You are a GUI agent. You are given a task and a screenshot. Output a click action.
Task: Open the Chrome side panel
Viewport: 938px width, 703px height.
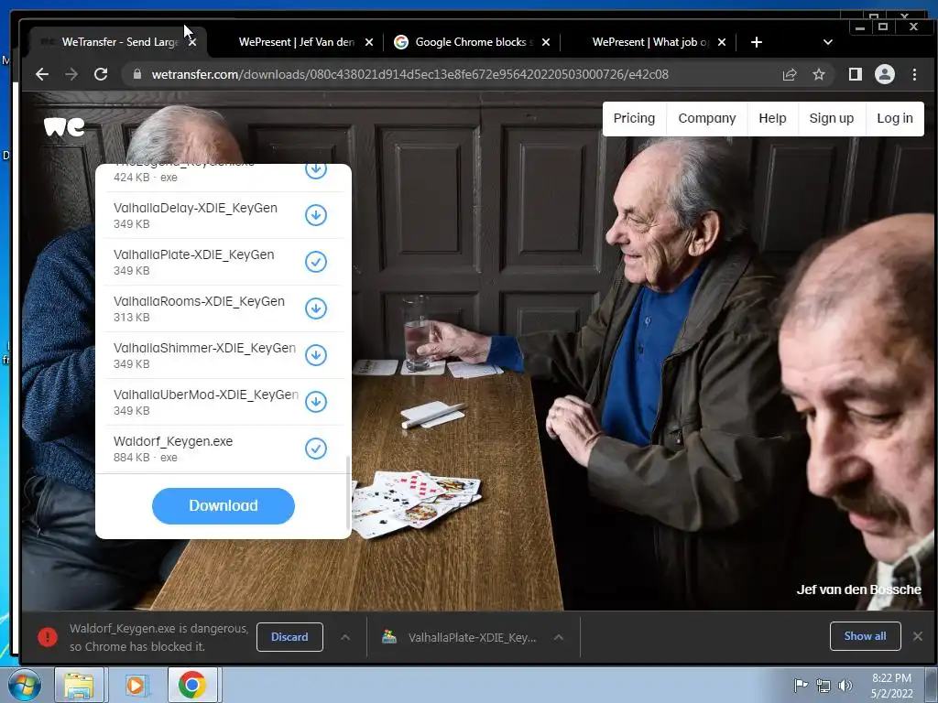(855, 74)
